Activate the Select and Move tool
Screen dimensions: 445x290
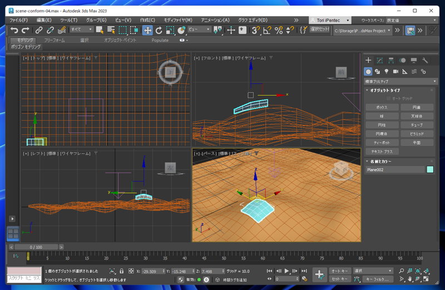(x=147, y=30)
